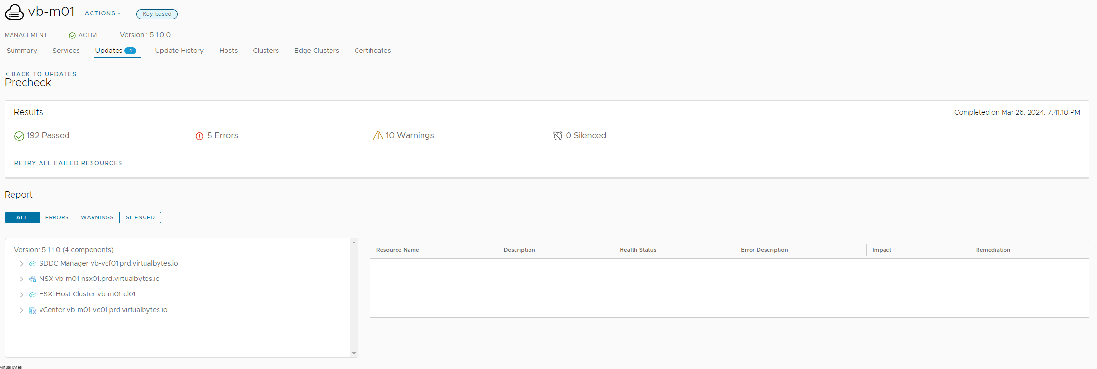Viewport: 1097px width, 369px height.
Task: Select the vCenter vb-m01-vc01.prd.virtualbytes.io row
Action: coord(103,310)
